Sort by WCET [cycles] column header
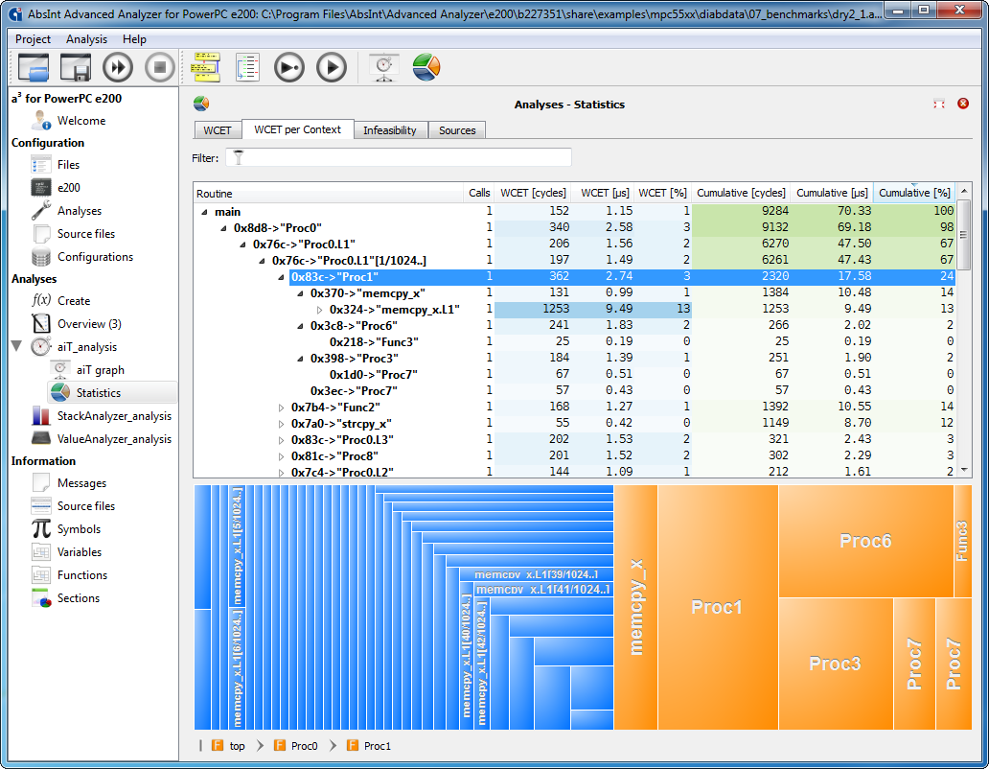Image resolution: width=989 pixels, height=769 pixels. (x=533, y=193)
